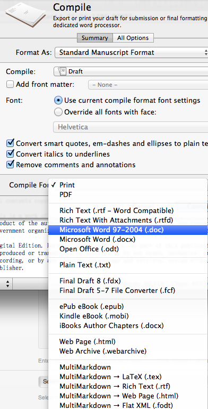Screen dimensions: 208x409
Task: Uncheck Convert smart quotes to plain text
Action: point(10,143)
